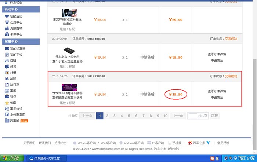Open the 车库 garage icon

point(7,91)
